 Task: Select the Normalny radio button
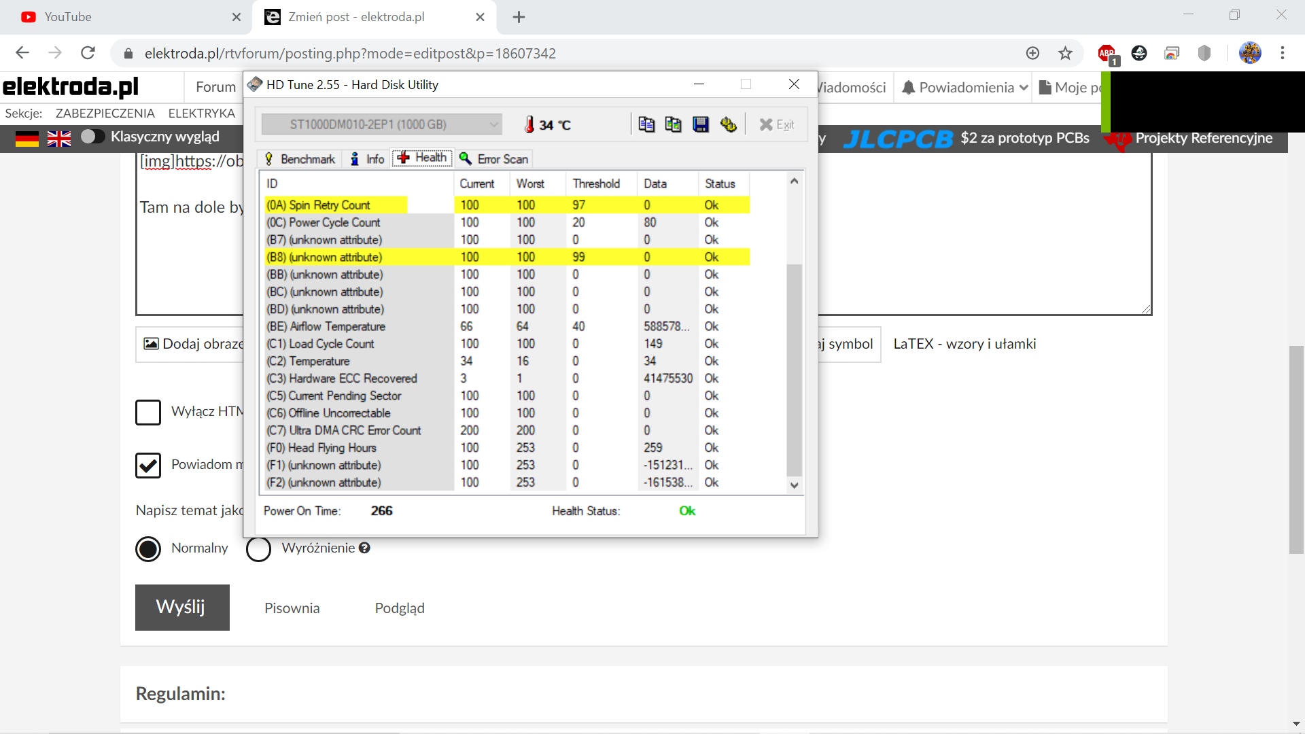[x=148, y=549]
